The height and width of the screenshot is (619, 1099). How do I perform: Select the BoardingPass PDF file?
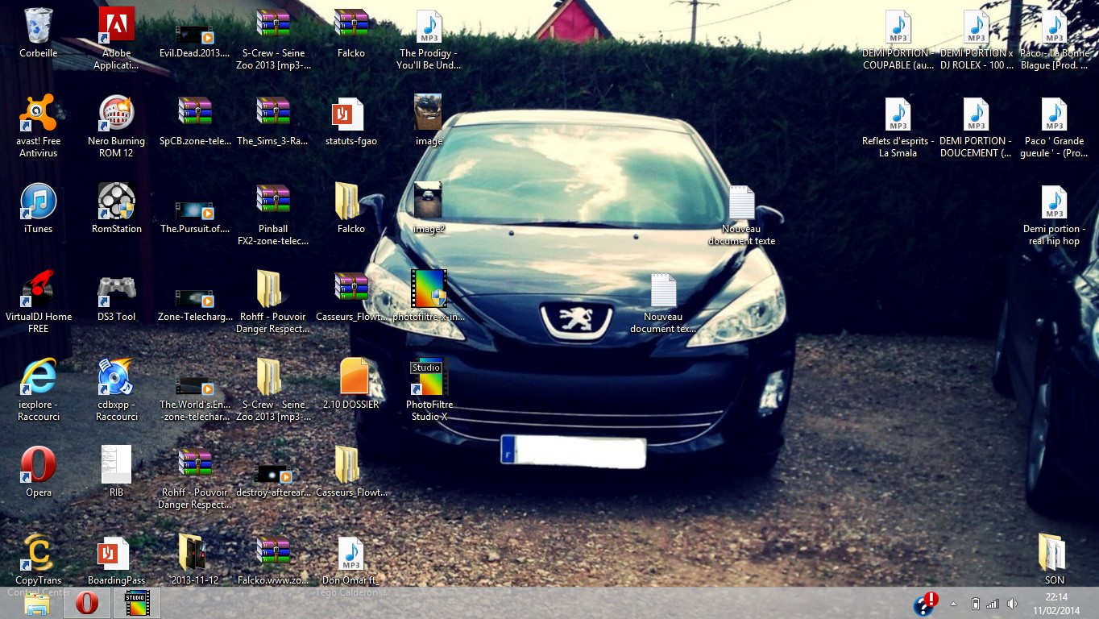point(116,553)
